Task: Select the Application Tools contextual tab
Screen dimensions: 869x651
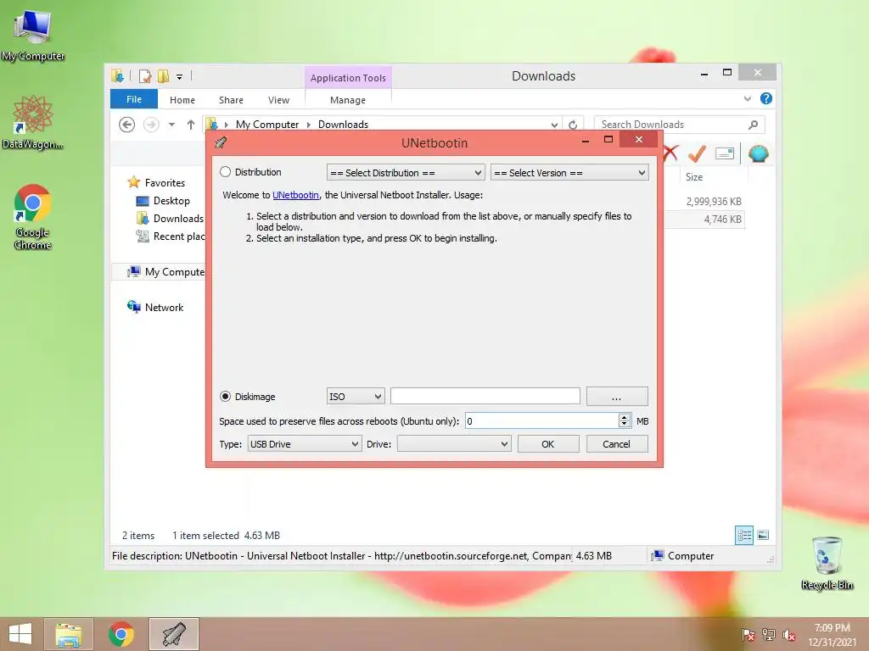Action: click(348, 78)
